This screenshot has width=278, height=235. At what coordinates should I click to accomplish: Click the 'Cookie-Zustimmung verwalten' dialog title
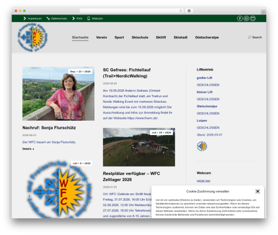tap(207, 192)
